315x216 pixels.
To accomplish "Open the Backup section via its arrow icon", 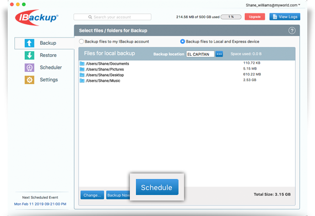I will tap(29, 43).
